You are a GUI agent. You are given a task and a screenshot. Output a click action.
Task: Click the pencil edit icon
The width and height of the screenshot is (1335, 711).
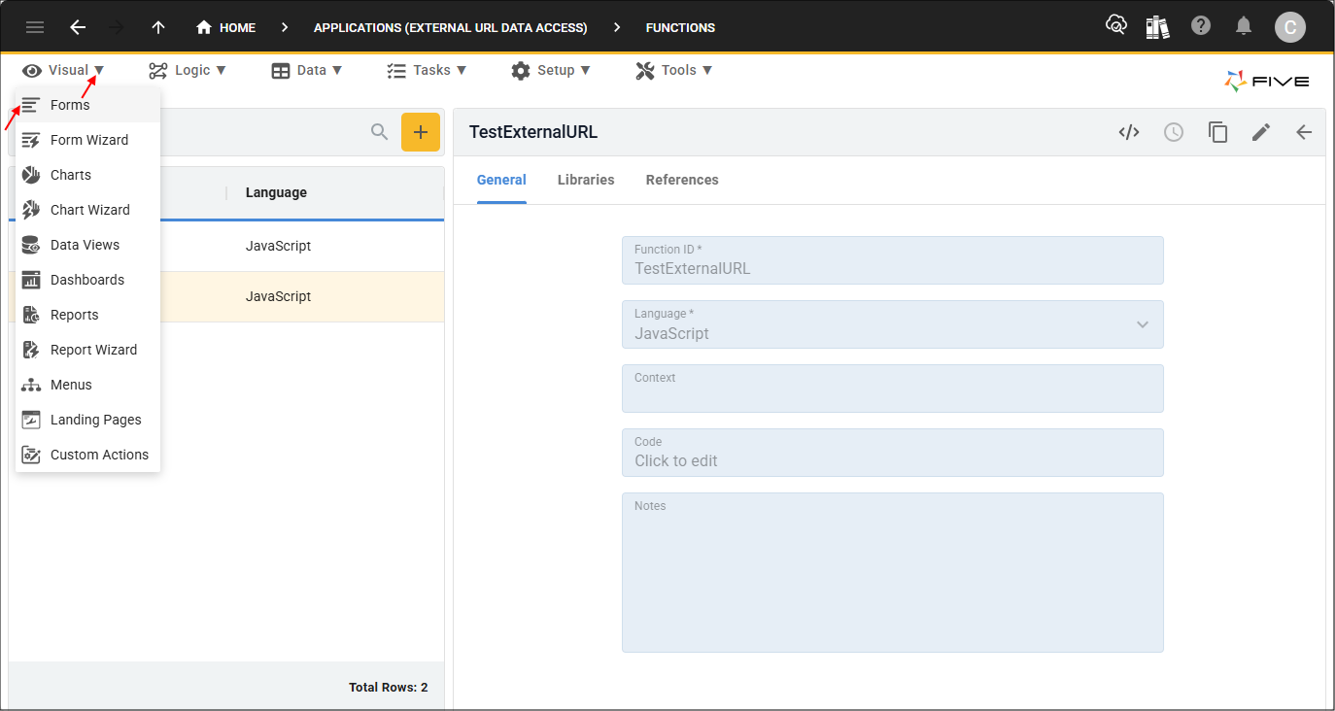coord(1260,133)
